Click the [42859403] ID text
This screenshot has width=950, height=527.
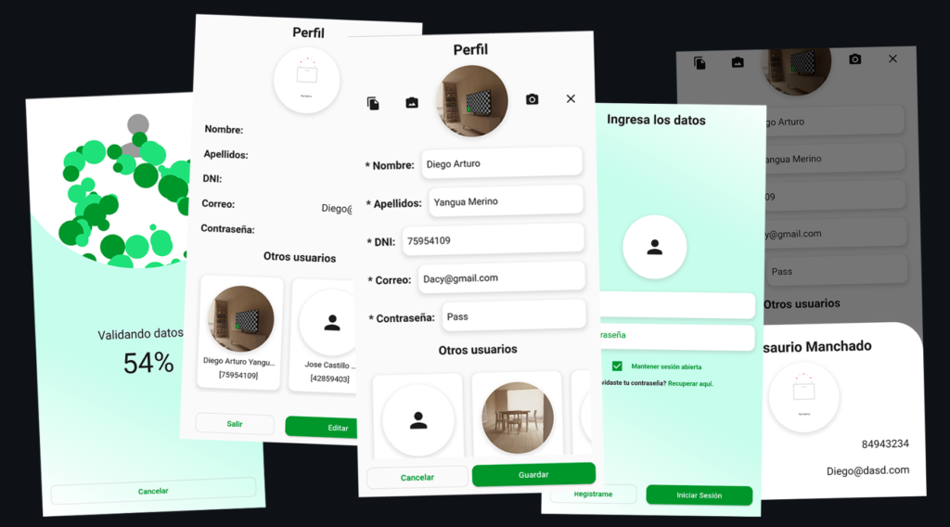(330, 379)
